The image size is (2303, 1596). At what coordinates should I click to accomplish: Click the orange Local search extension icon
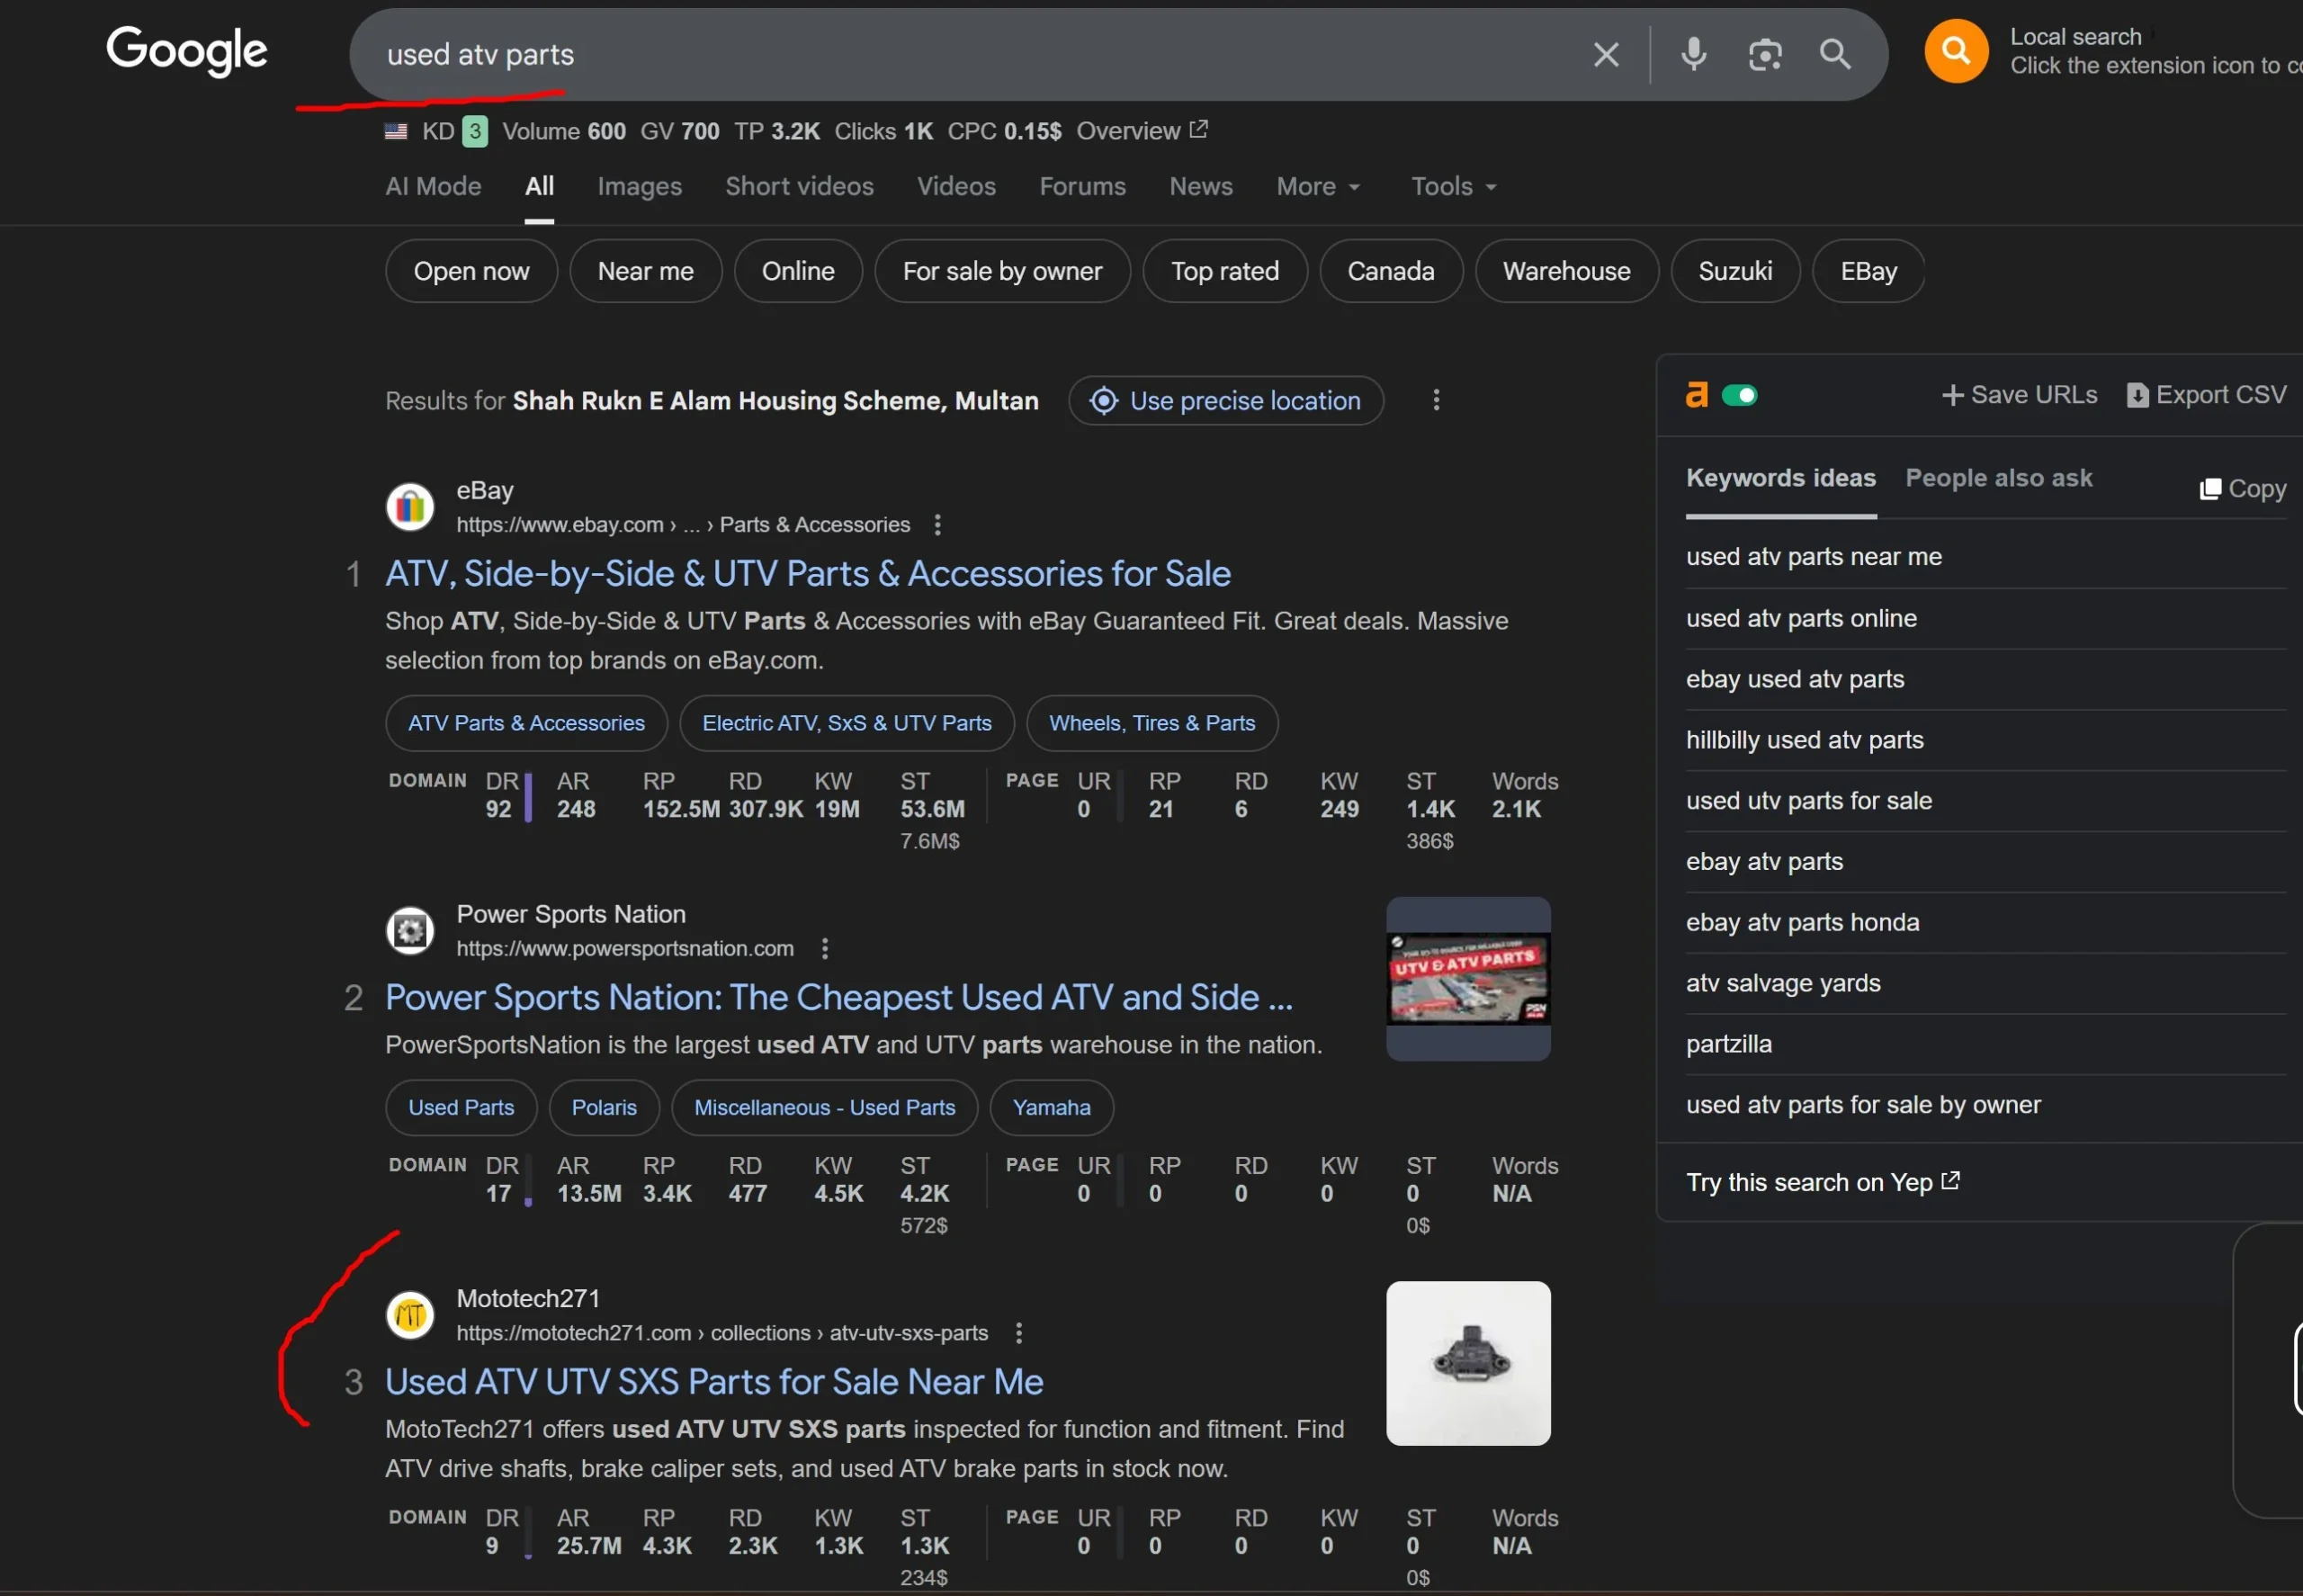pyautogui.click(x=1955, y=51)
